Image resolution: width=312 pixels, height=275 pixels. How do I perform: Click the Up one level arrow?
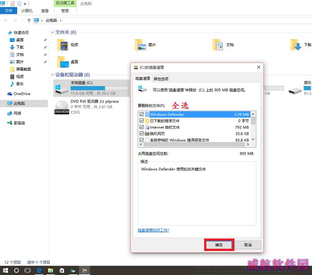coord(29,20)
